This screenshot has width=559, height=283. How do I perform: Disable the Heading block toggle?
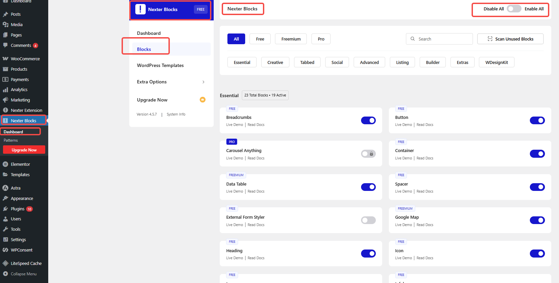(368, 254)
